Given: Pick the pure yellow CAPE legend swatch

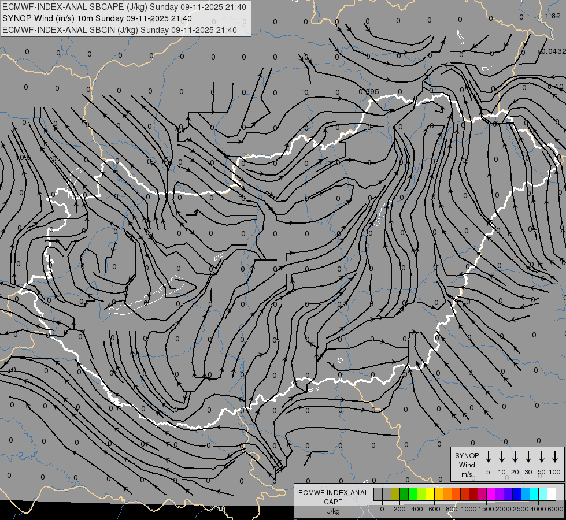Looking at the screenshot, I should [x=430, y=494].
